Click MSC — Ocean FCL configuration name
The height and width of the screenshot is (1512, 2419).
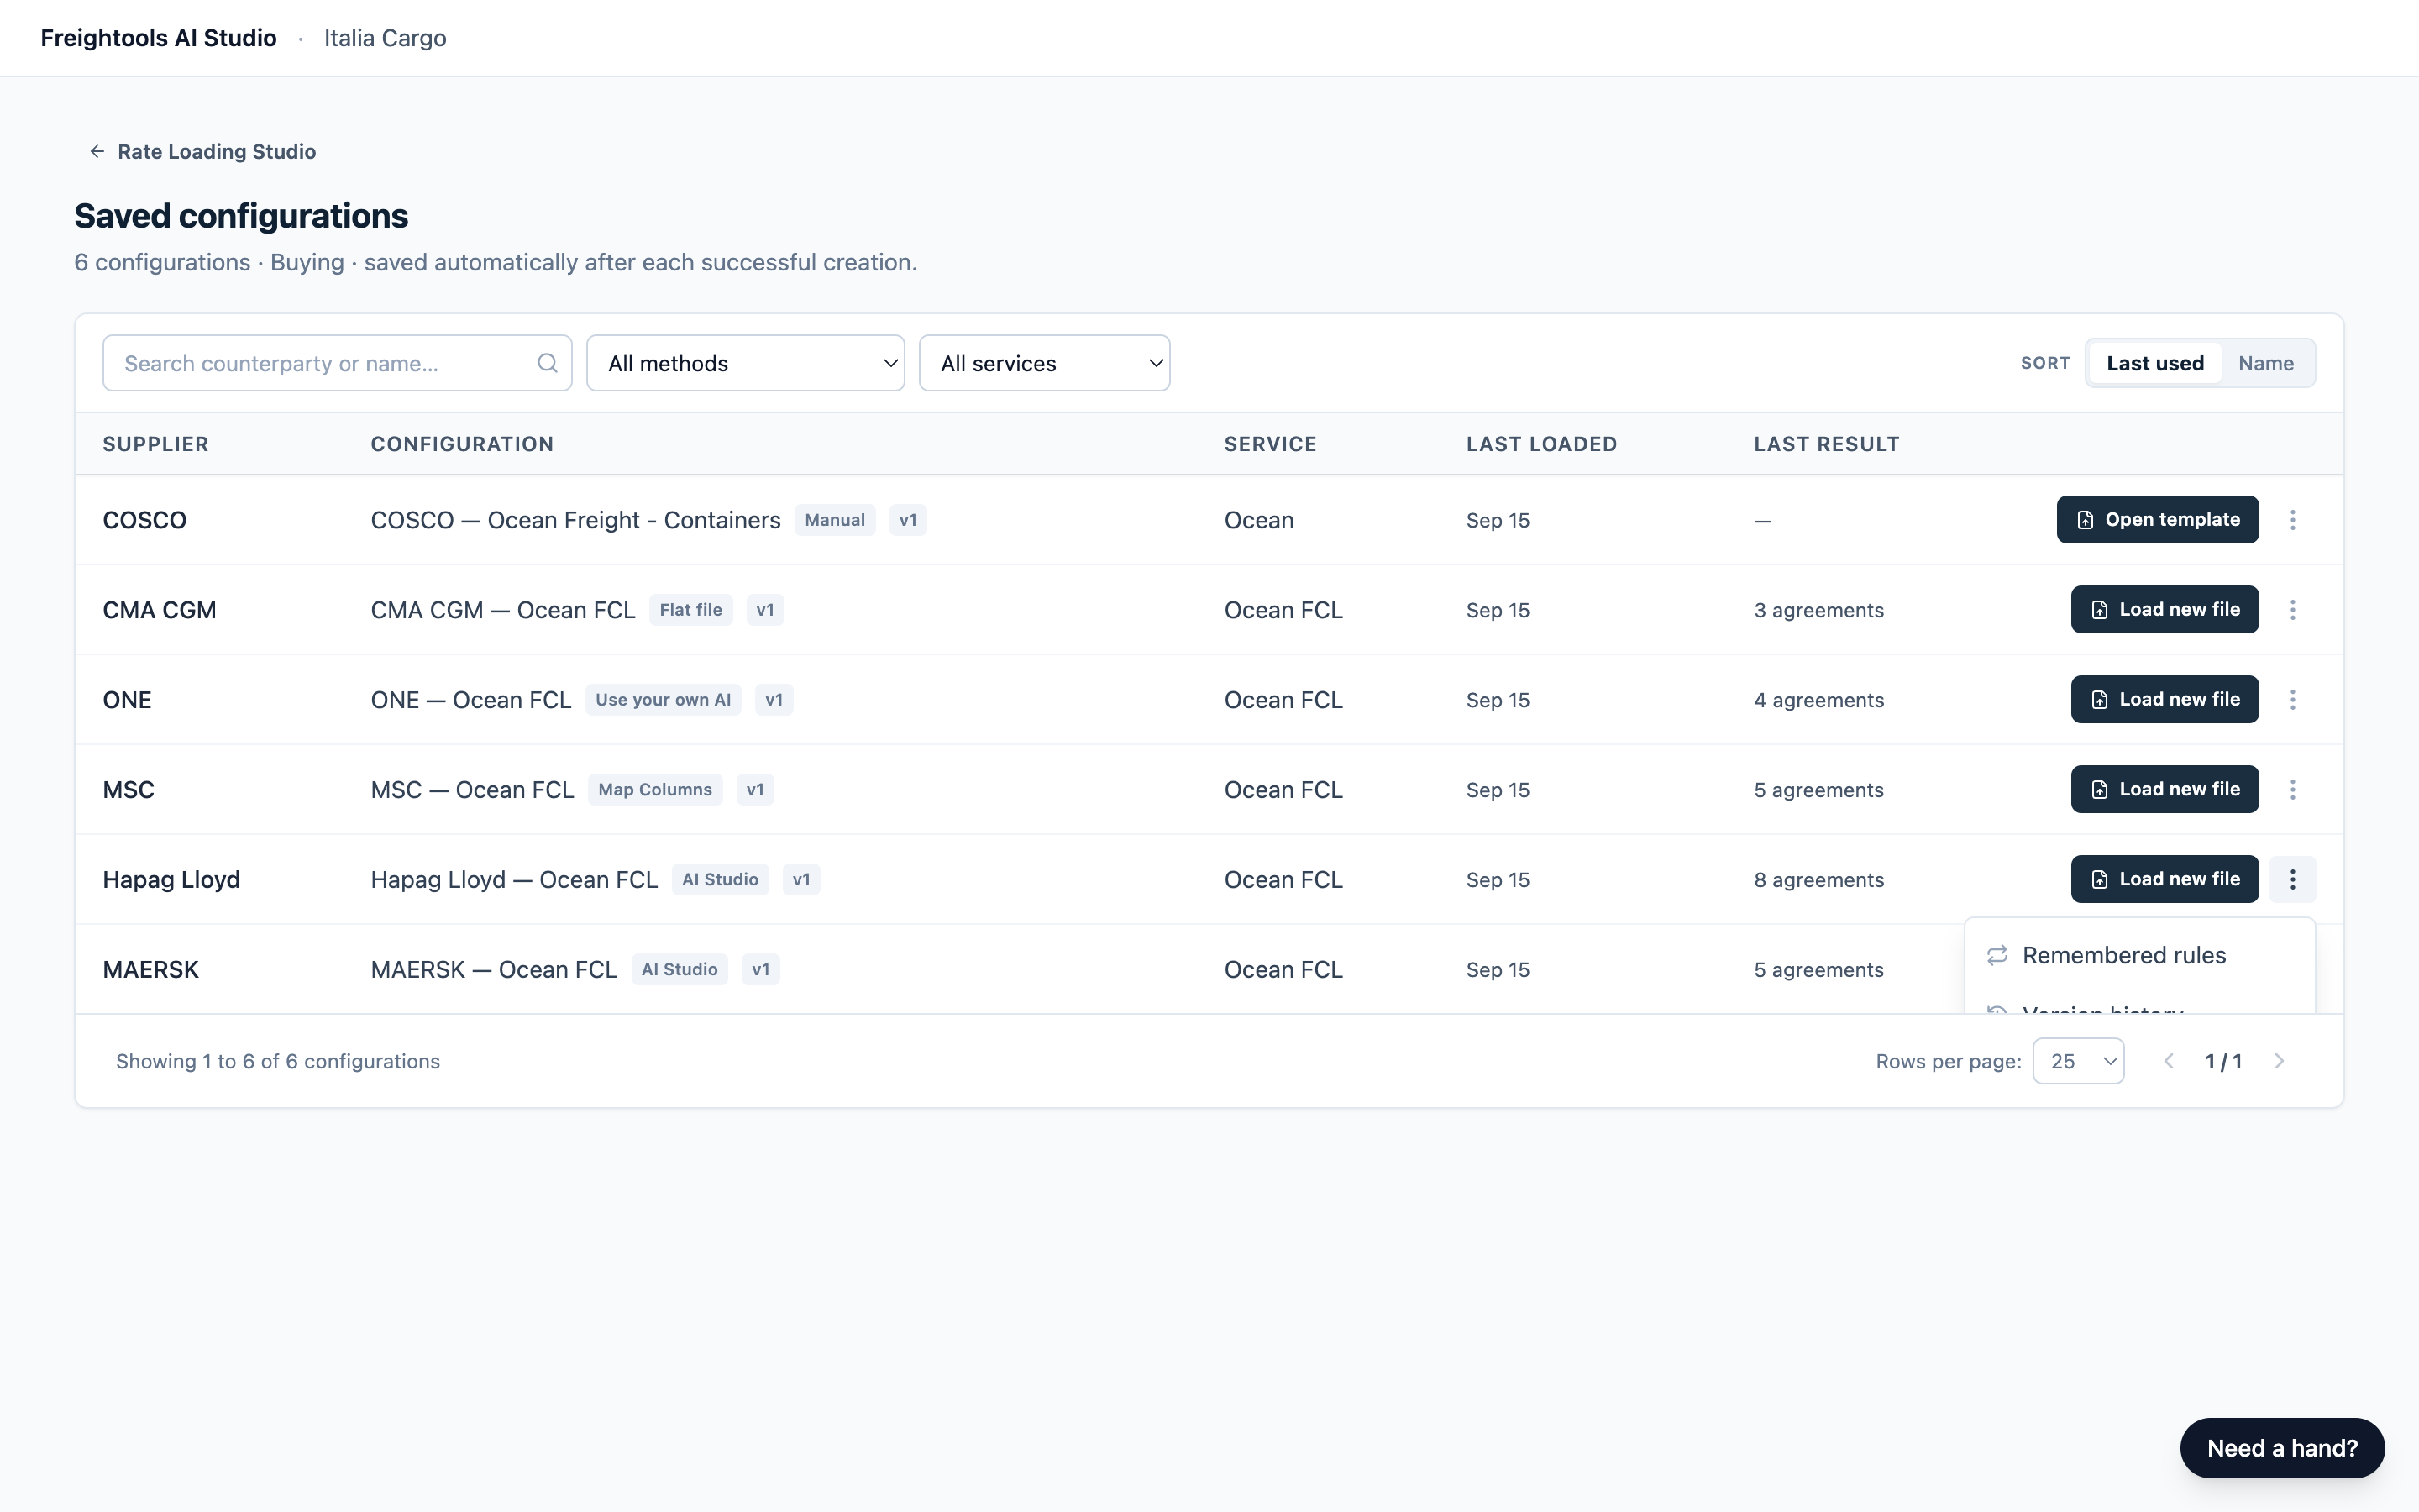click(473, 790)
